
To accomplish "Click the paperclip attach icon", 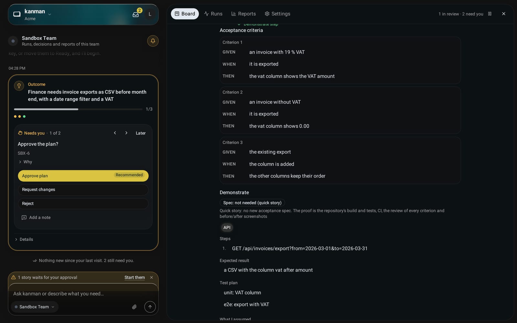I will tap(134, 307).
